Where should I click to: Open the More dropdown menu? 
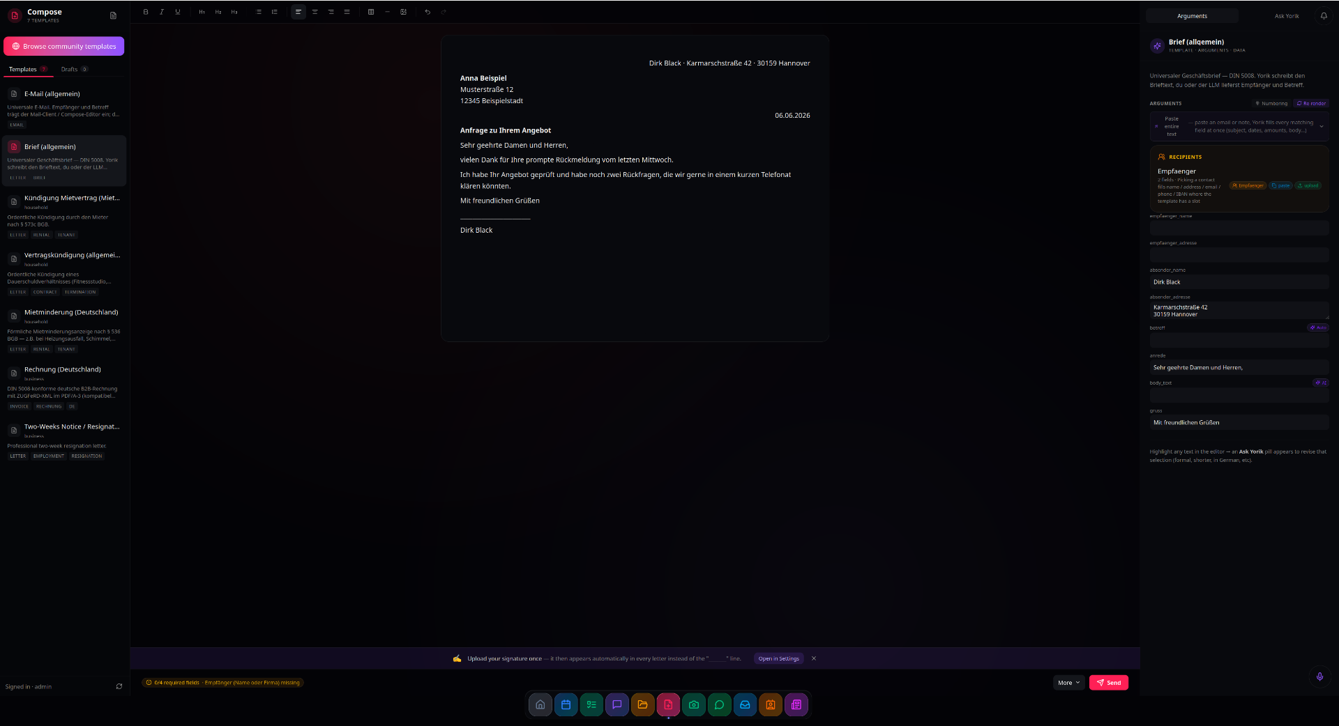tap(1068, 683)
